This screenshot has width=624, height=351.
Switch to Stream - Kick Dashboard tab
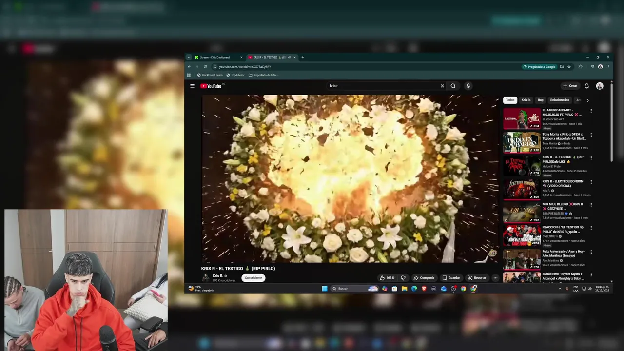click(218, 57)
